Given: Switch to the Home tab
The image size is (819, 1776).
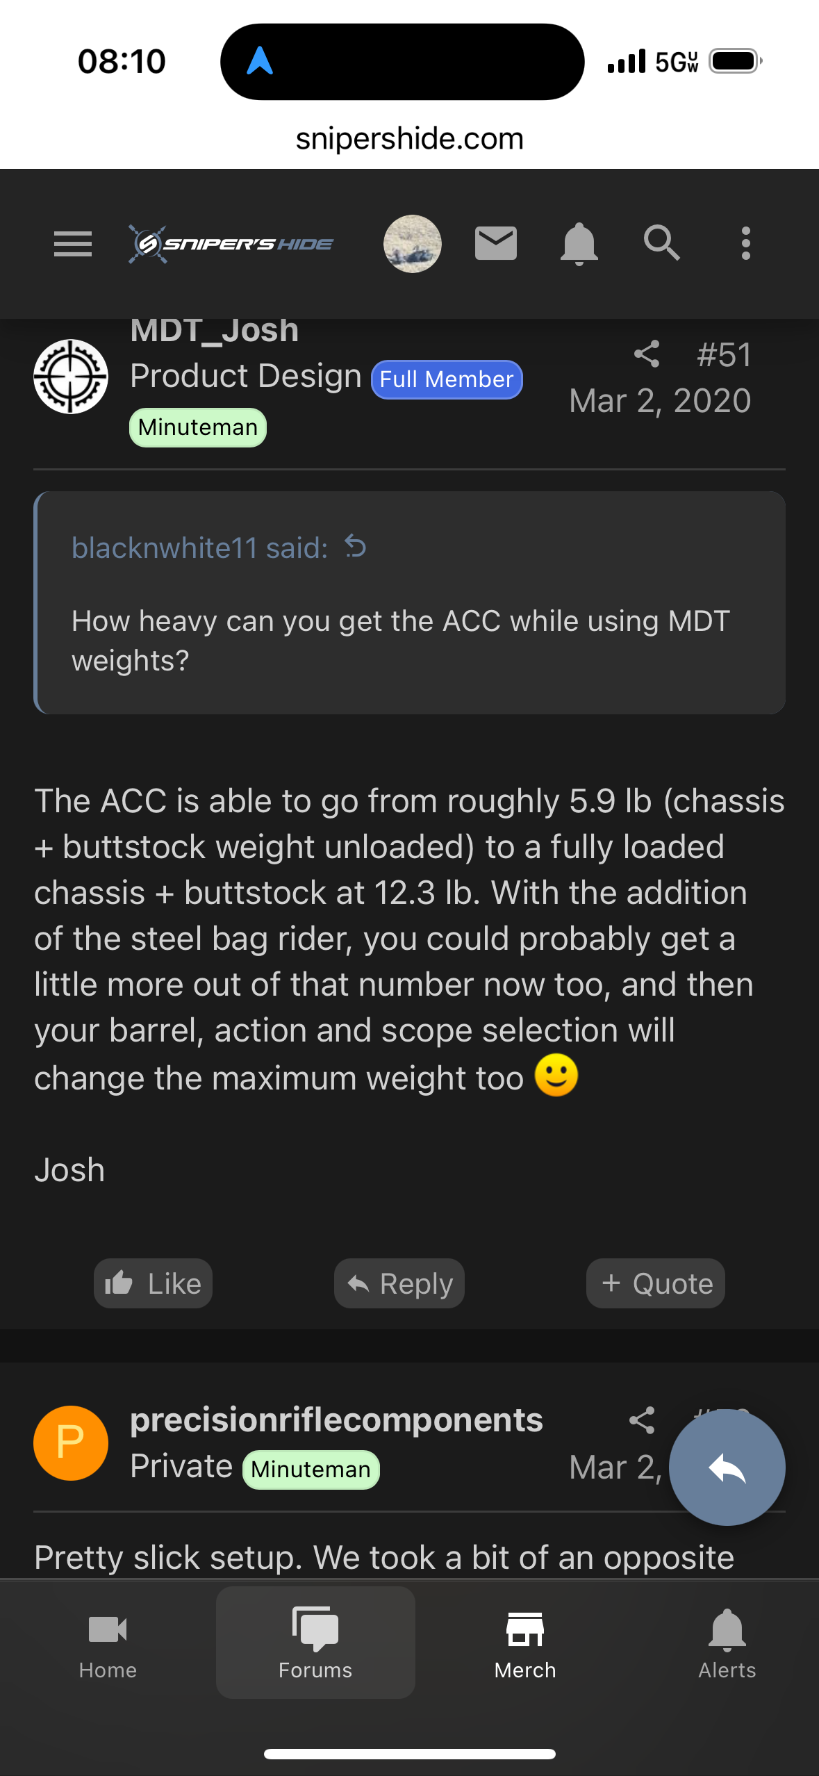Looking at the screenshot, I should pos(108,1643).
